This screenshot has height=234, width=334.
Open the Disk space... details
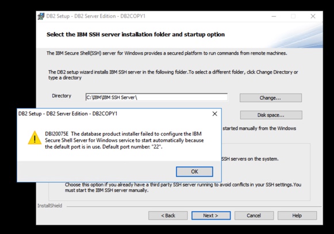pyautogui.click(x=271, y=115)
